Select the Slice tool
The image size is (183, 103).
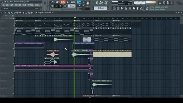(x=23, y=13)
